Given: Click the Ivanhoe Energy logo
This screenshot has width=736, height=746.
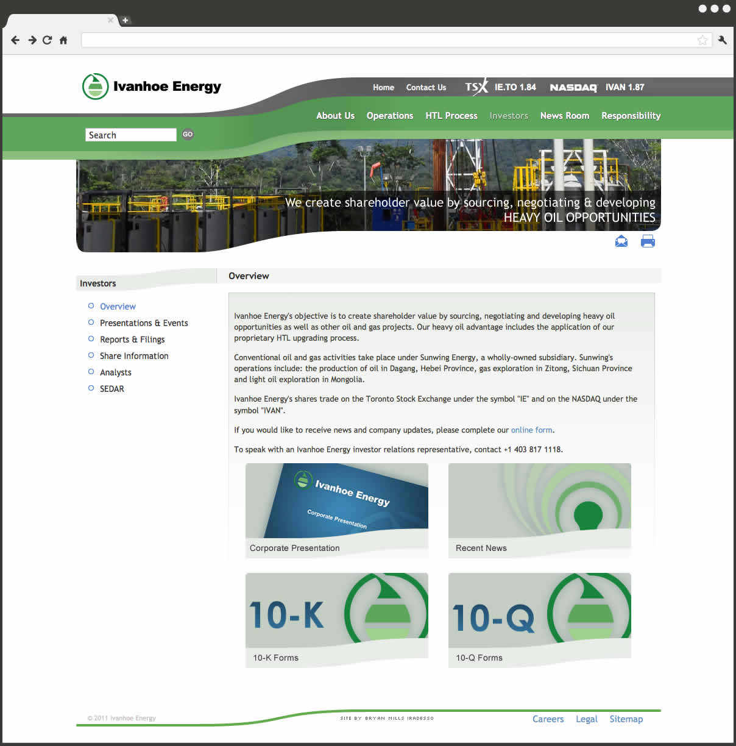Looking at the screenshot, I should click(152, 87).
